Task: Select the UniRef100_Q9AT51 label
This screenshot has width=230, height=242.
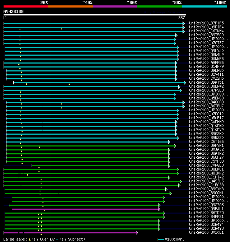Action: click(206, 83)
